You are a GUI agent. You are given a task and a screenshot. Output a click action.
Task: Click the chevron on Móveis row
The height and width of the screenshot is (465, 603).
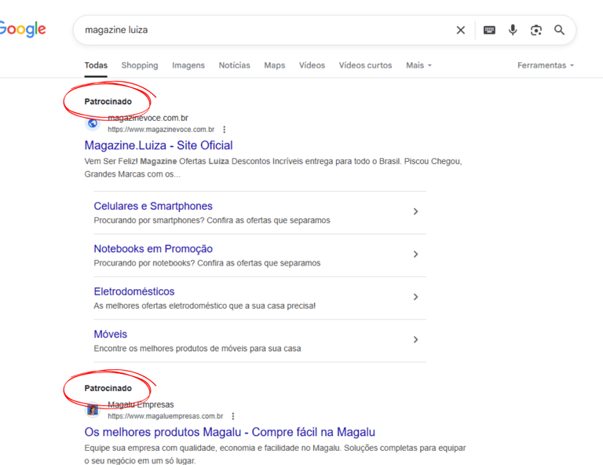[x=415, y=339]
